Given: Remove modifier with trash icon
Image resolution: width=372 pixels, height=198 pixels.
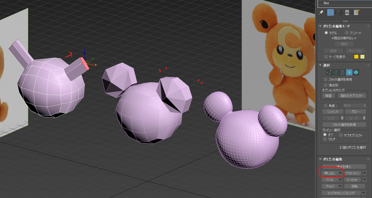Looking at the screenshot, I should pyautogui.click(x=348, y=12).
